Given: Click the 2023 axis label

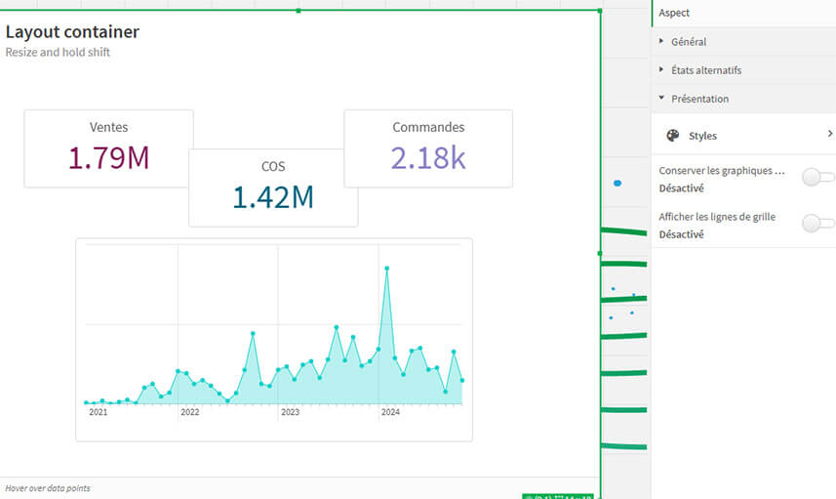Looking at the screenshot, I should pos(290,412).
